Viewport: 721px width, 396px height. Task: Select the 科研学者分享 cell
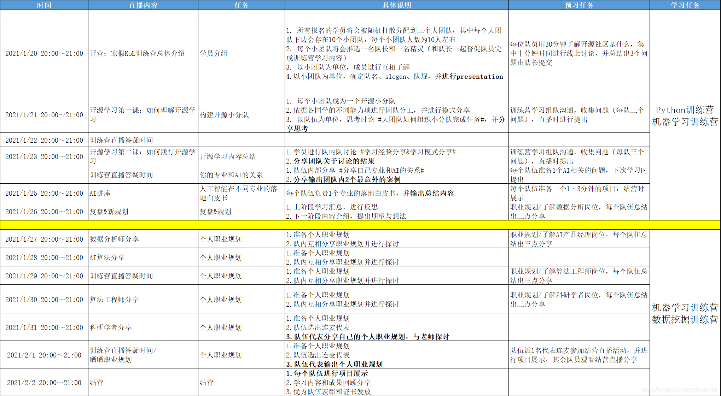[111, 327]
